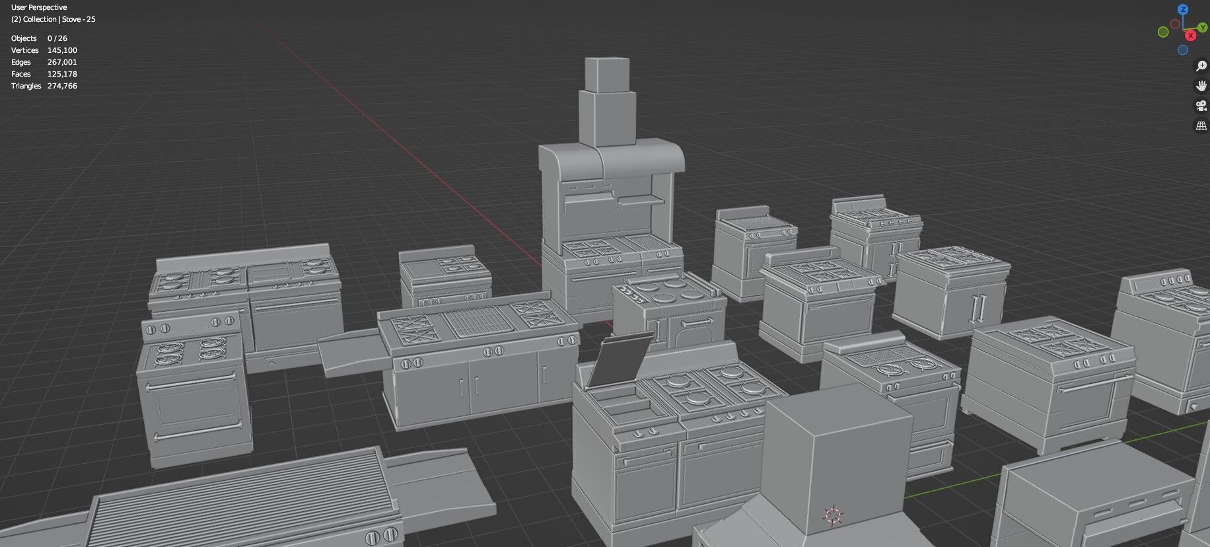Toggle perspective/orthographic with the grid icon
1210x547 pixels.
1201,126
